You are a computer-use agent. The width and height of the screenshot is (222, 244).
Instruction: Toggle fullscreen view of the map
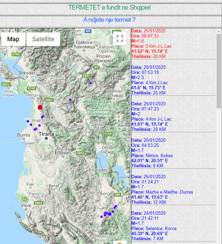point(120,38)
